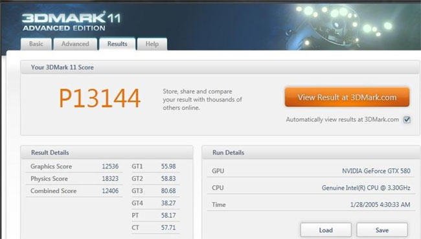Image resolution: width=421 pixels, height=239 pixels.
Task: Click the GT4 value 38.27
Action: 168,203
